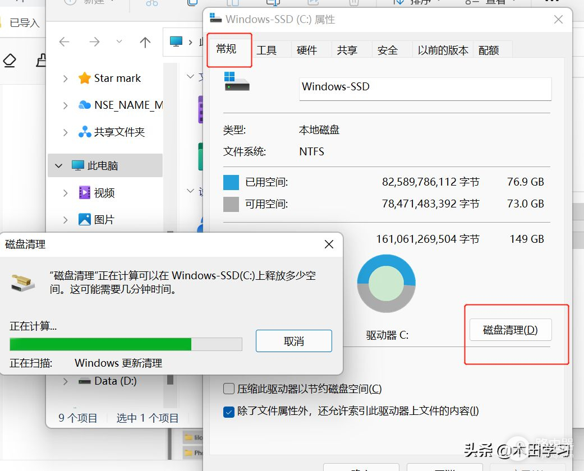Select the 此电脑 label in navigation pane
Screen dimensions: 584x471
coord(103,165)
